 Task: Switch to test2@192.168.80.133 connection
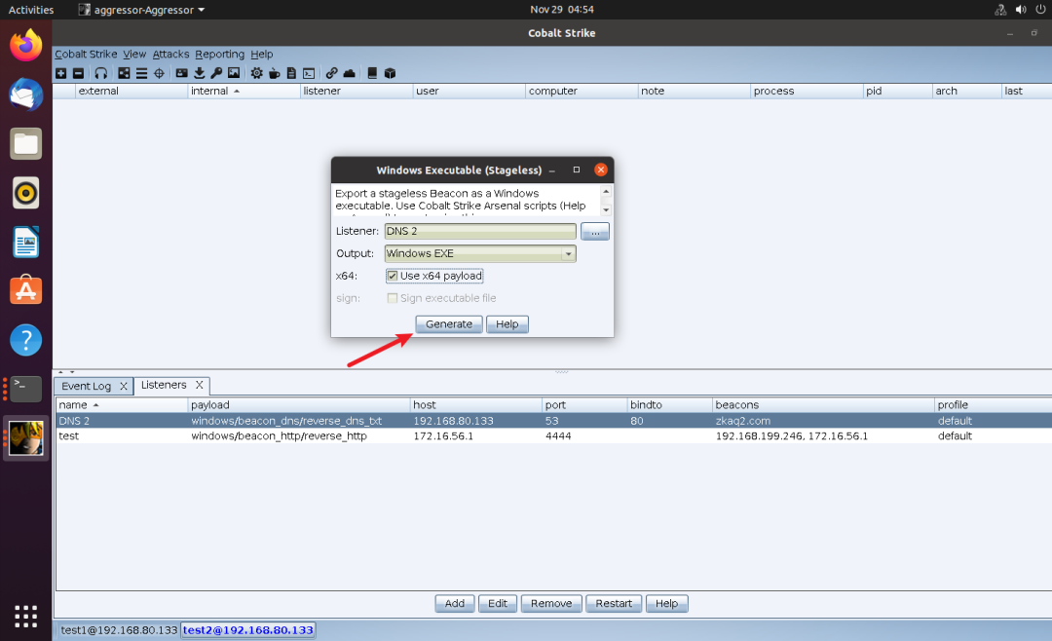[x=248, y=630]
